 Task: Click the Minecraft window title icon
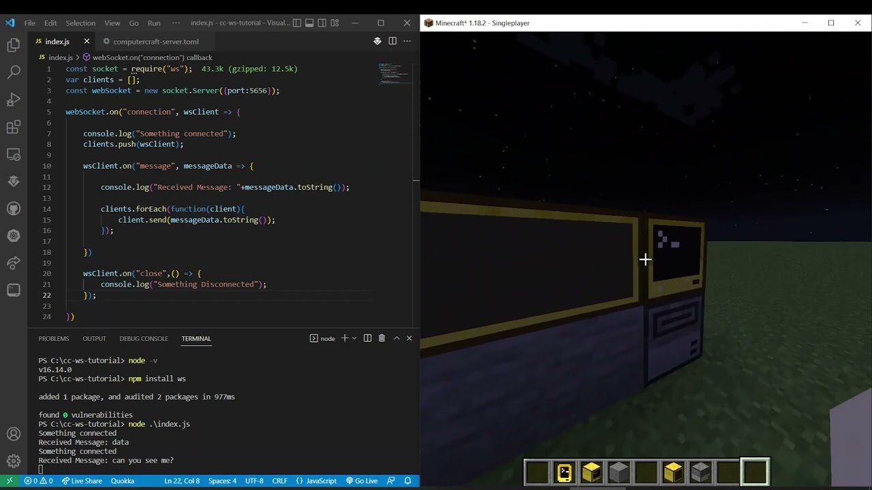(x=429, y=23)
